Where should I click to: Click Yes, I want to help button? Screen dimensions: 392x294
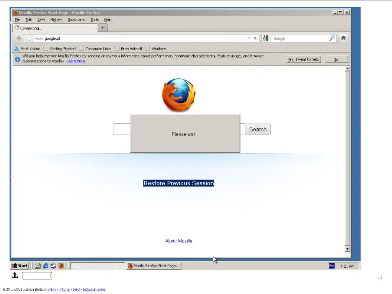(x=303, y=59)
